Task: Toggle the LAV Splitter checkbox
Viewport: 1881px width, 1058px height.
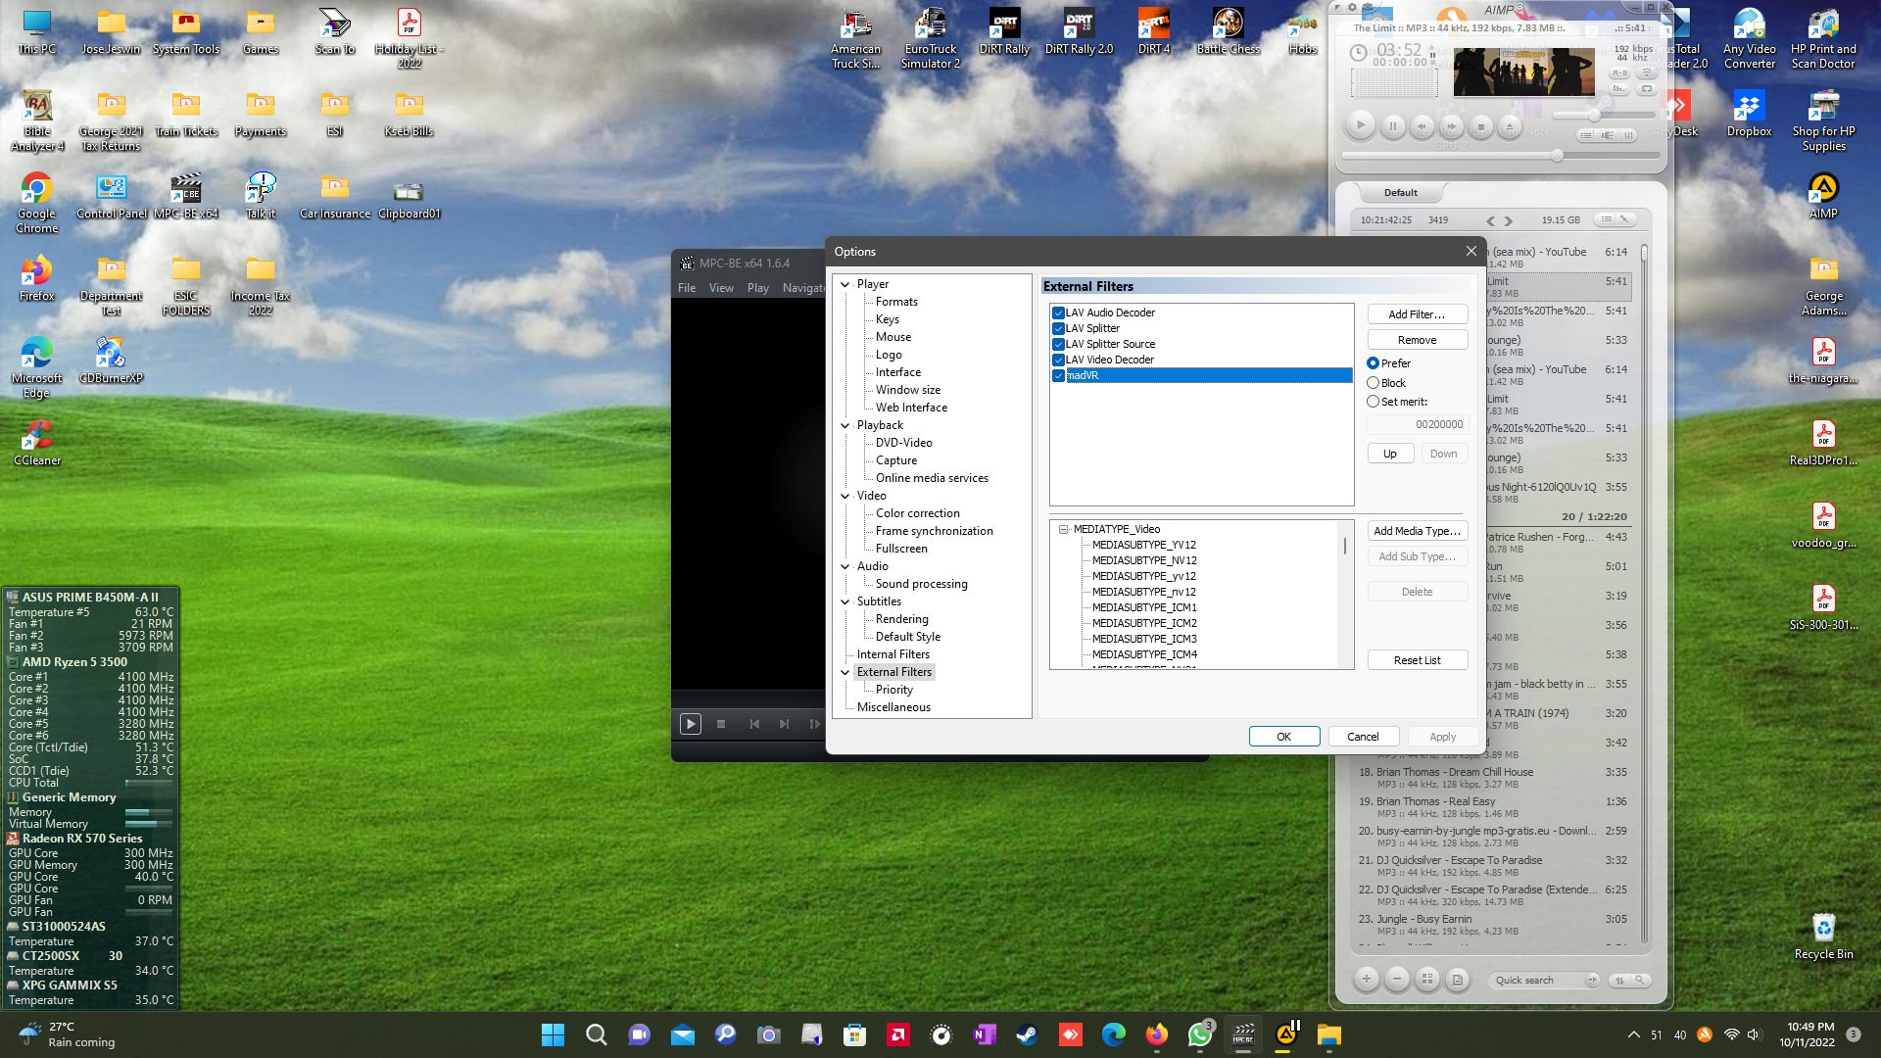Action: coord(1058,328)
